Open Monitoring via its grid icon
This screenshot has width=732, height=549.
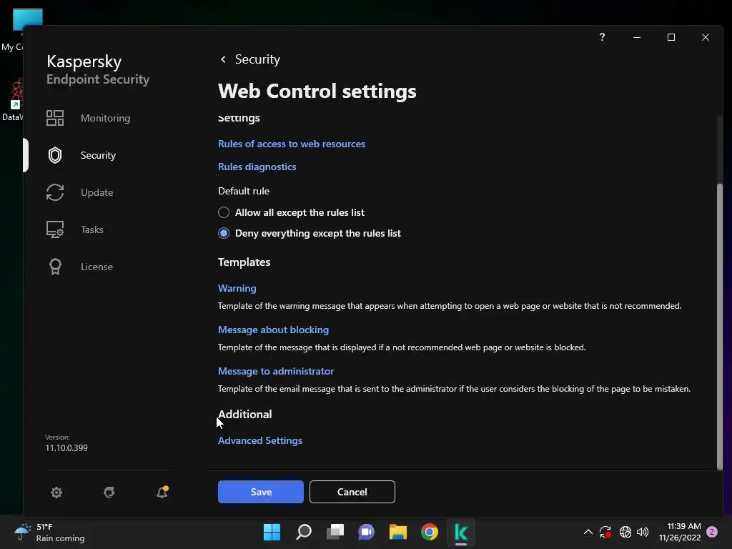pyautogui.click(x=55, y=118)
